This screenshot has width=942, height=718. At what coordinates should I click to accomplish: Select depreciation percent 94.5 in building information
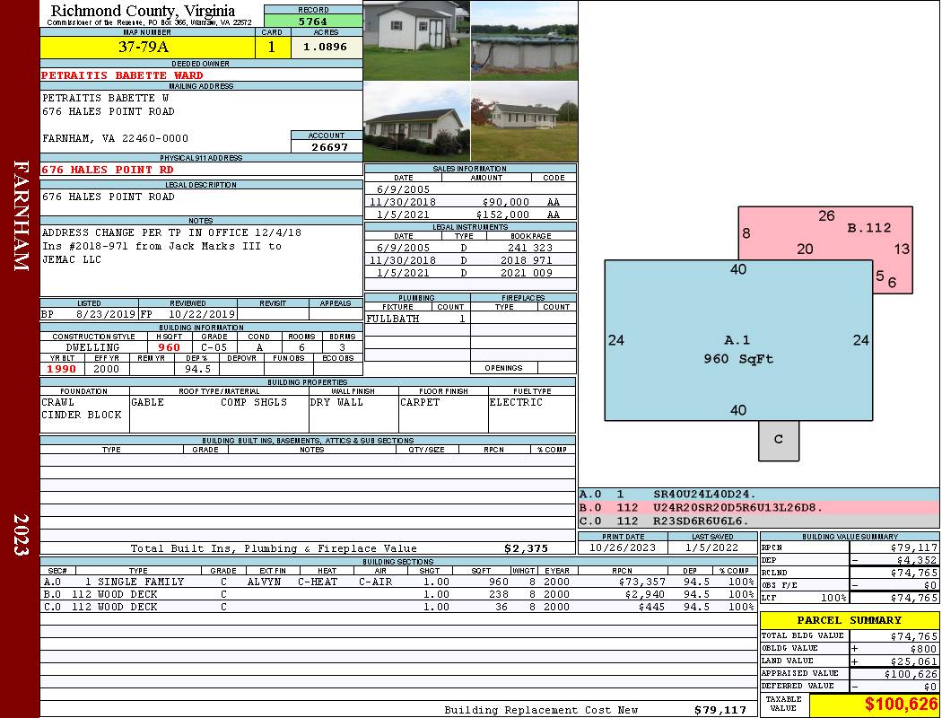click(197, 369)
